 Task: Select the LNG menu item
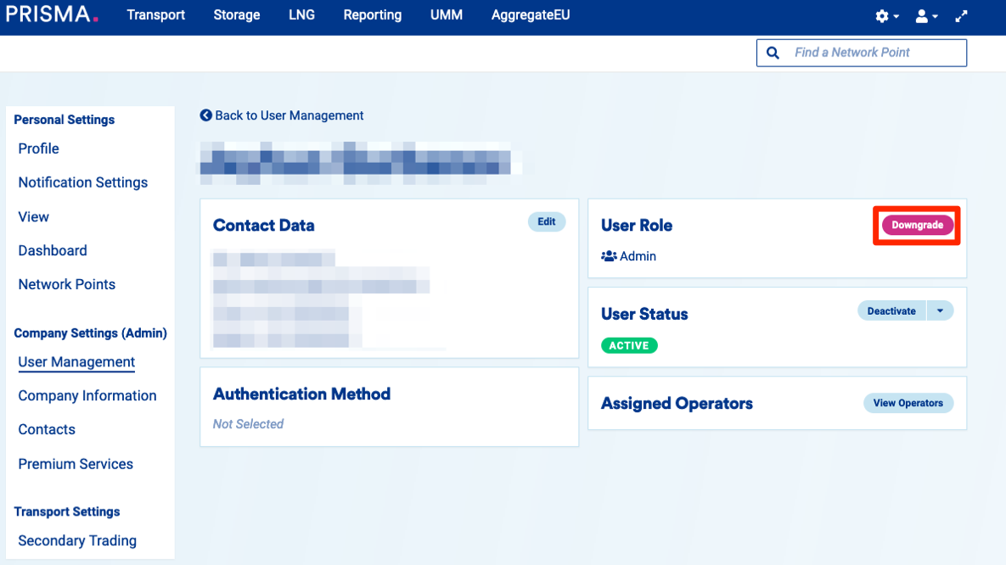[x=301, y=15]
